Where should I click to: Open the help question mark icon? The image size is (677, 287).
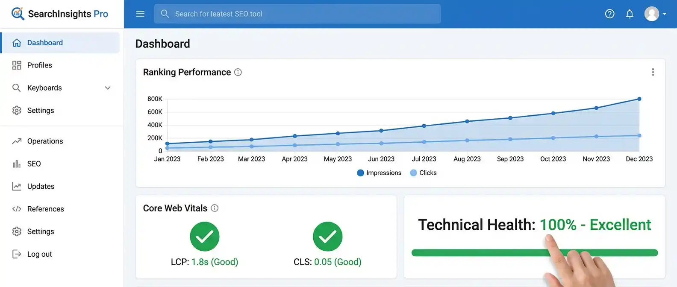click(609, 14)
